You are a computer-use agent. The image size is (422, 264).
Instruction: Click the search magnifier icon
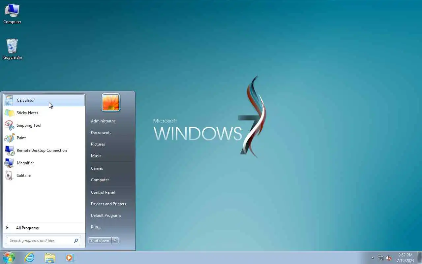pyautogui.click(x=76, y=241)
